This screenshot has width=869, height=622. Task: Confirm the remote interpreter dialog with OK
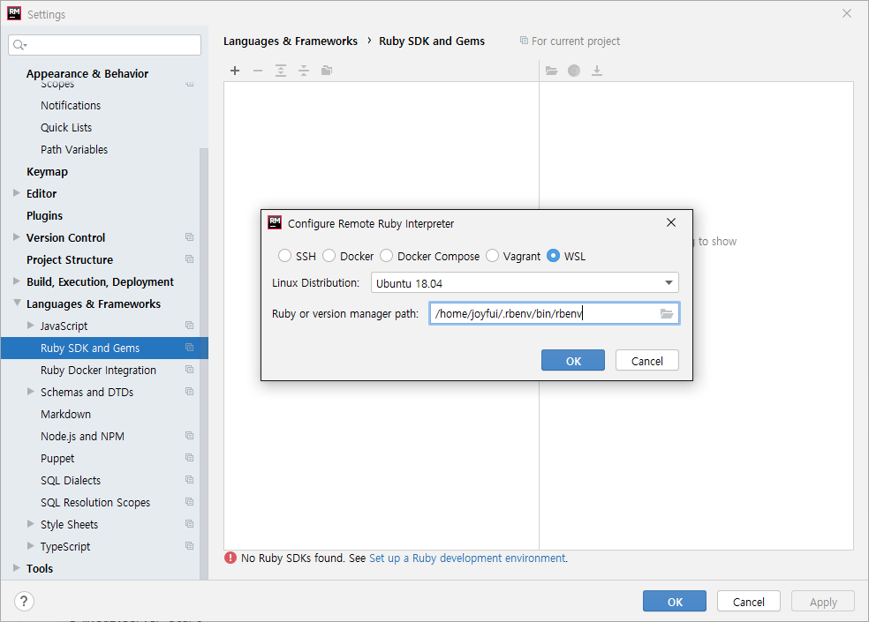click(573, 361)
